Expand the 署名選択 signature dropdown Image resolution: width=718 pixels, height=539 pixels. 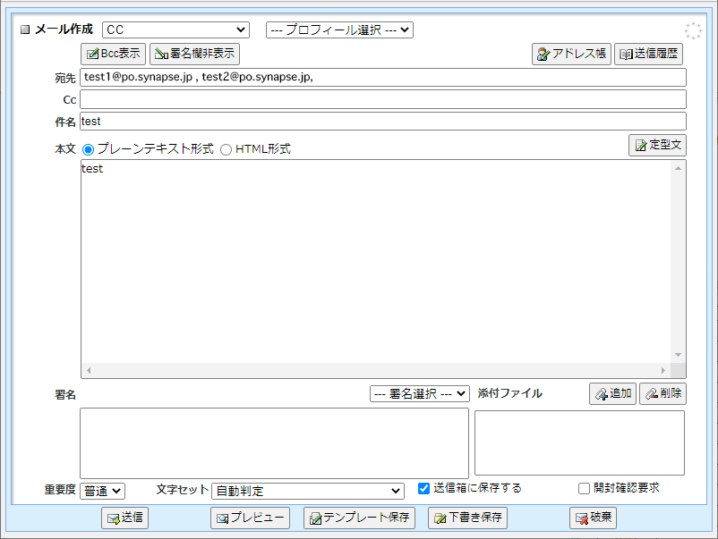click(419, 393)
